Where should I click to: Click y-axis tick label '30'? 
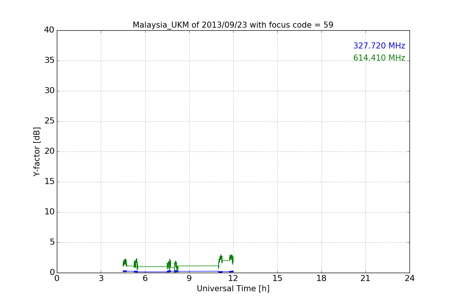click(x=49, y=91)
